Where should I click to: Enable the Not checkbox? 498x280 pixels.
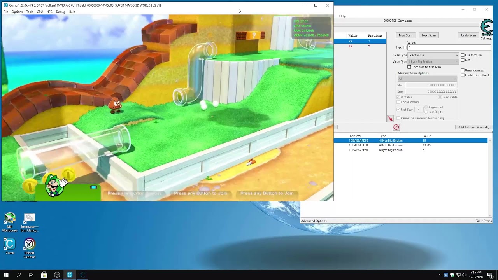pyautogui.click(x=463, y=60)
